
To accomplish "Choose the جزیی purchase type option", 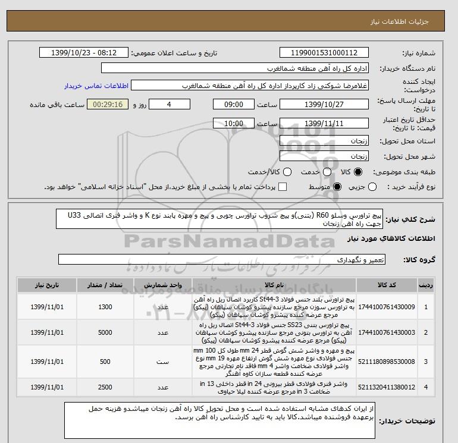I will click(x=372, y=187).
